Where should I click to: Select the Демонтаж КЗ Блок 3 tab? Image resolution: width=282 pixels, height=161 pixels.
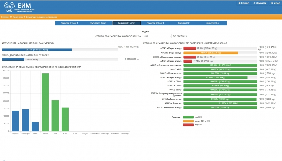pos(127,23)
